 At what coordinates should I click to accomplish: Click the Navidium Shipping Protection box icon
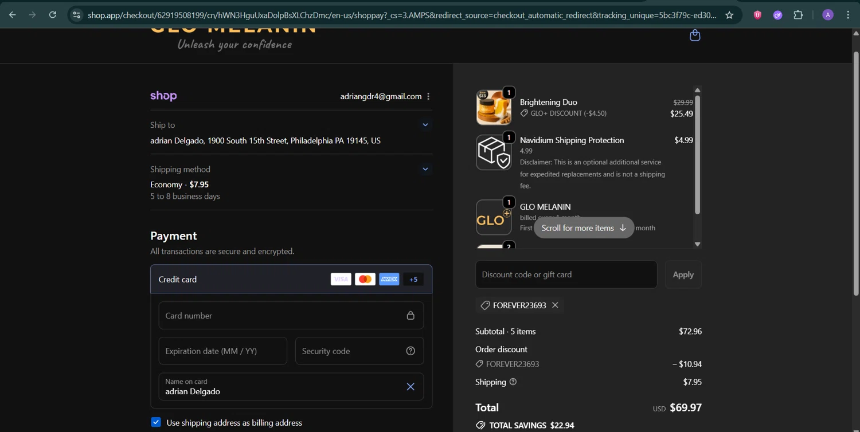point(494,152)
